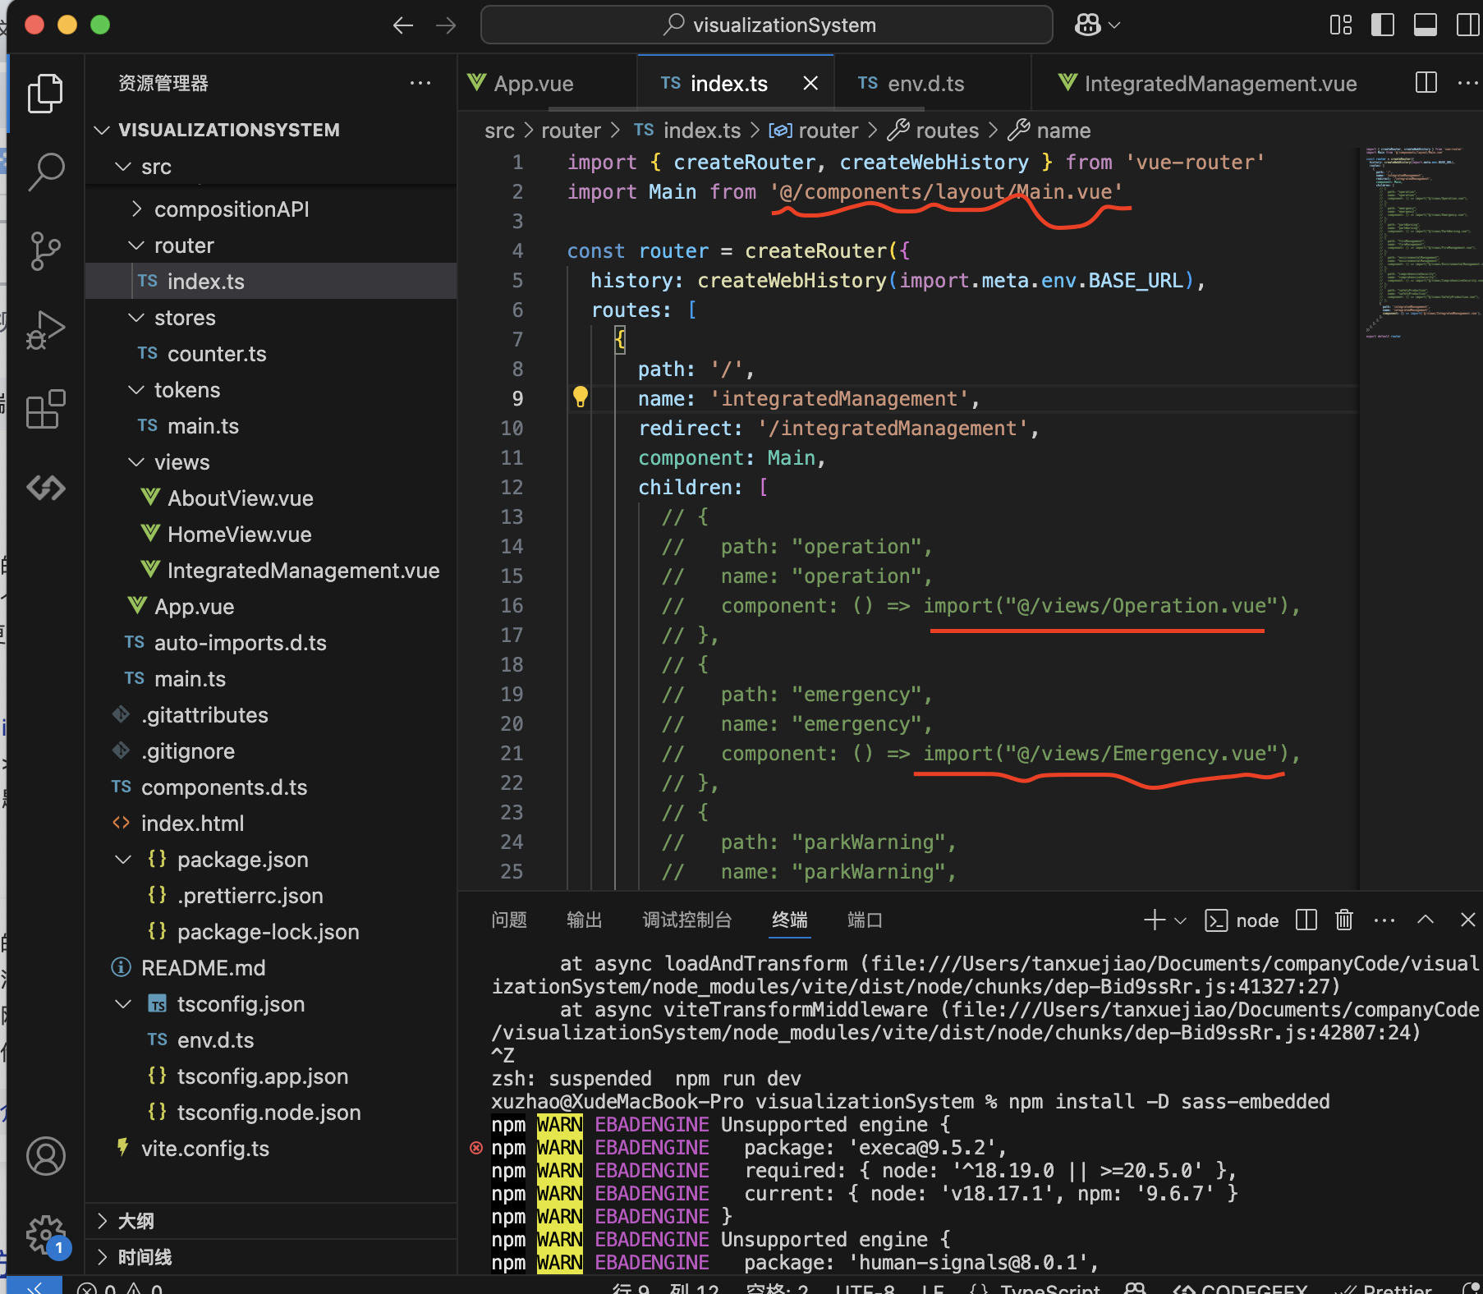1483x1294 pixels.
Task: Switch to the env.d.ts tab
Action: [x=925, y=84]
